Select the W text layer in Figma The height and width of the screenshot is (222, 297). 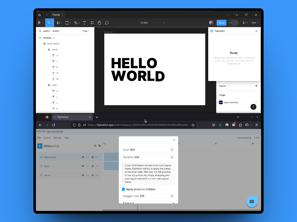[57, 79]
